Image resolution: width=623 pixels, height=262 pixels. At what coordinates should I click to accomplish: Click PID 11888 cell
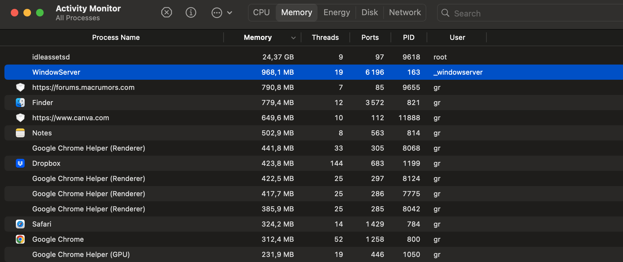[409, 118]
